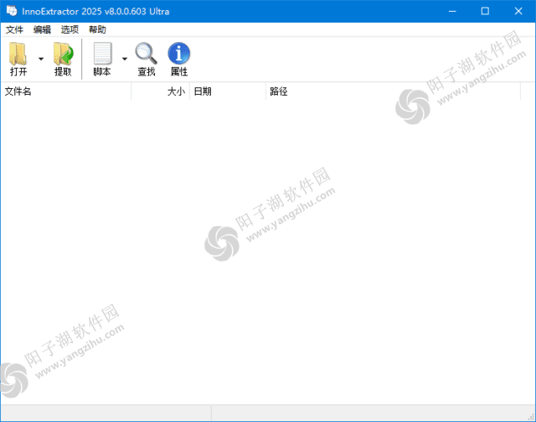This screenshot has width=536, height=422.
Task: Close the InnoExtractor window
Action: (x=518, y=11)
